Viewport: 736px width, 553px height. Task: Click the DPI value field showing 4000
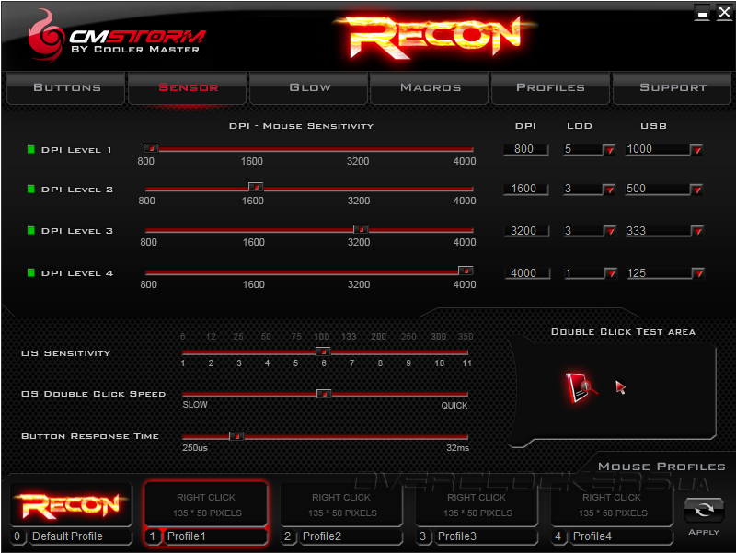click(x=527, y=273)
